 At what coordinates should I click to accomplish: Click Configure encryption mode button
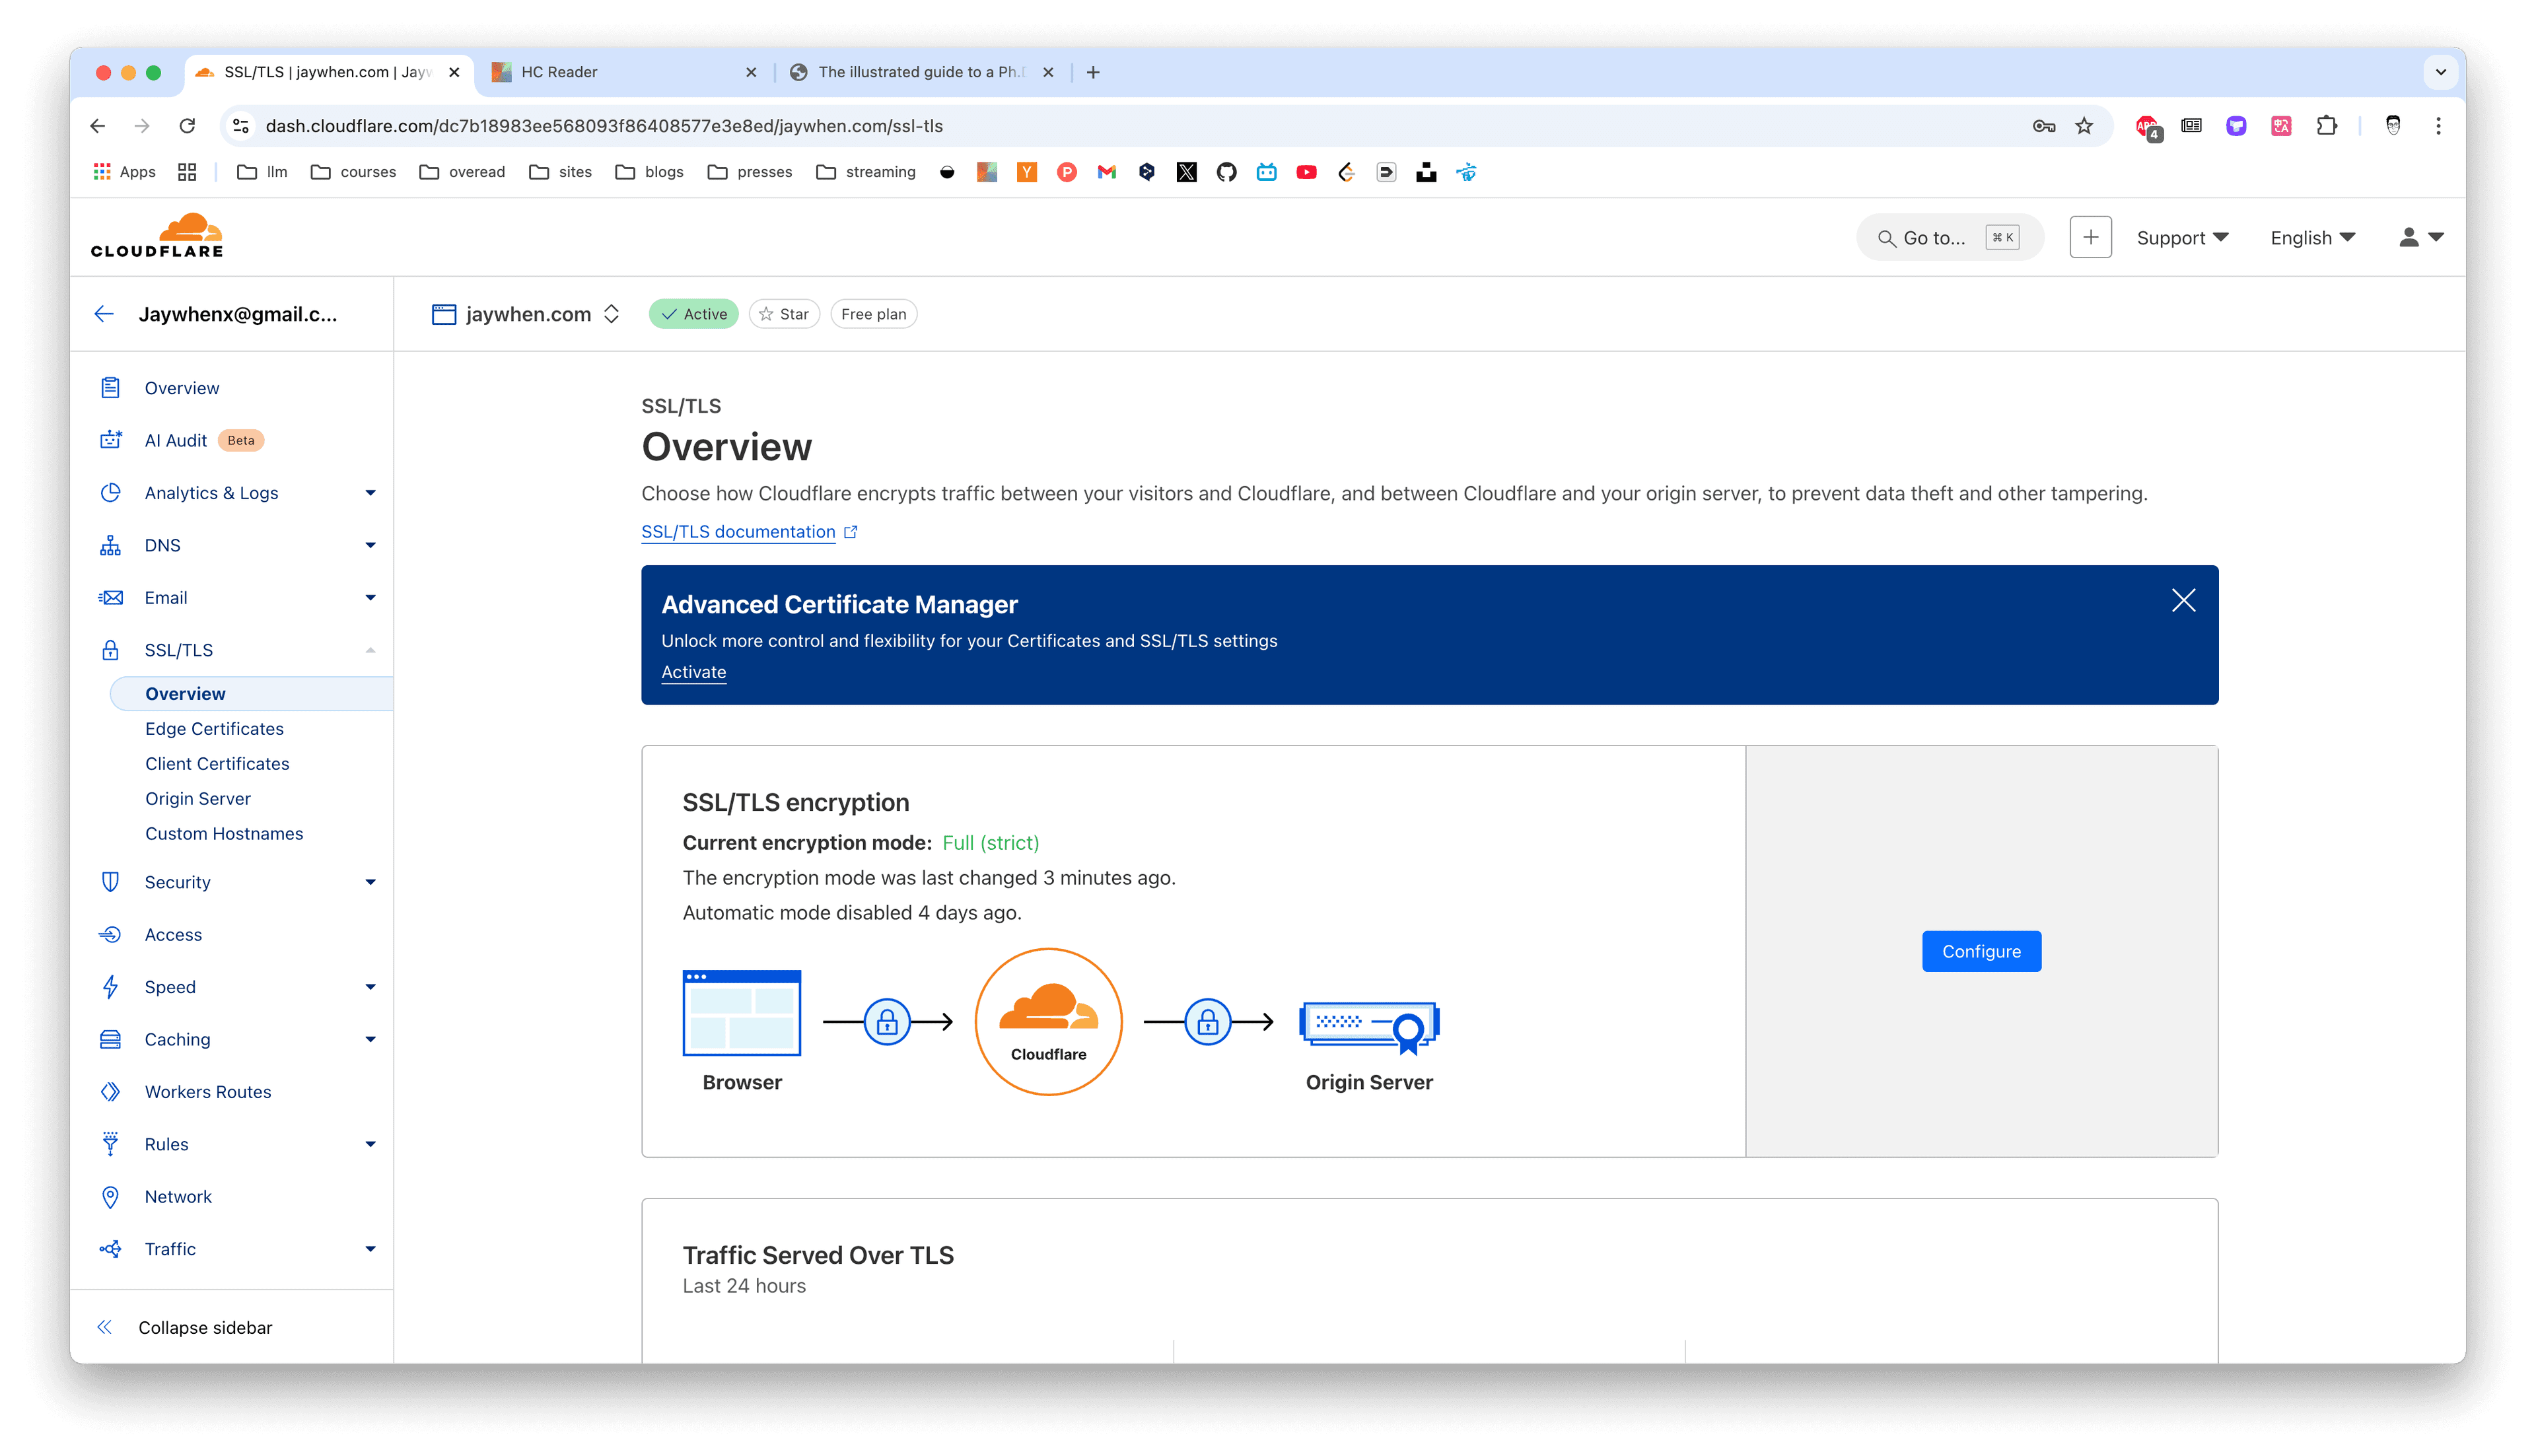point(1981,951)
